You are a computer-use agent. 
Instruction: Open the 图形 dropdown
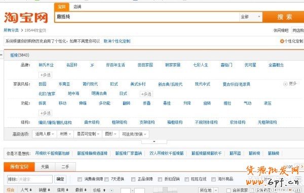110,134
